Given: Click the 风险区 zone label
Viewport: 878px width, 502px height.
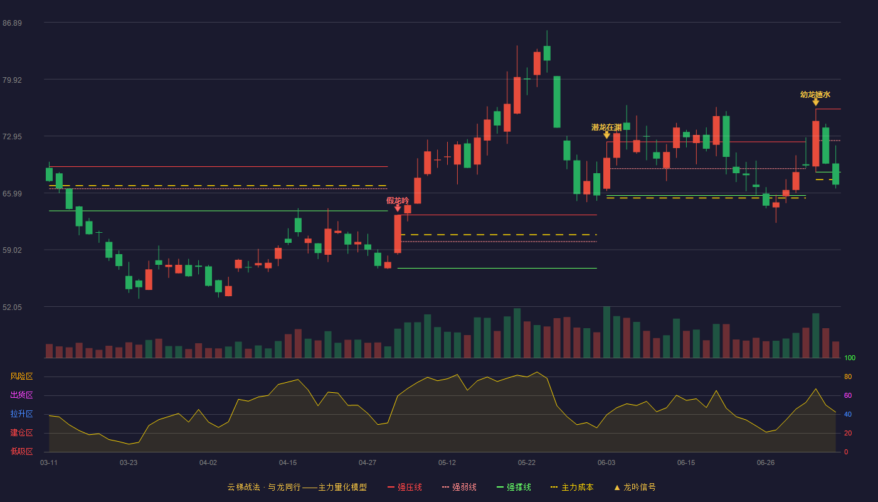Looking at the screenshot, I should click(x=21, y=376).
